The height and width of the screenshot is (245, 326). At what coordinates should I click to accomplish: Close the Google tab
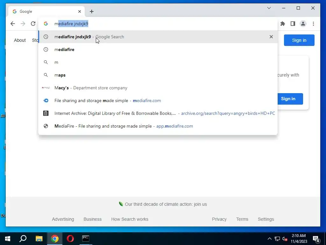click(x=79, y=11)
